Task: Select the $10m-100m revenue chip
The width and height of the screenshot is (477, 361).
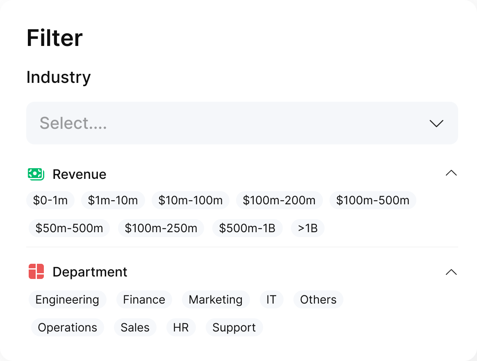Action: pos(191,200)
